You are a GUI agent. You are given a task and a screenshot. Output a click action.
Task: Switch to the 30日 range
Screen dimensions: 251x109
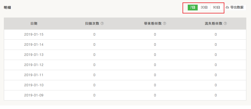pyautogui.click(x=204, y=7)
